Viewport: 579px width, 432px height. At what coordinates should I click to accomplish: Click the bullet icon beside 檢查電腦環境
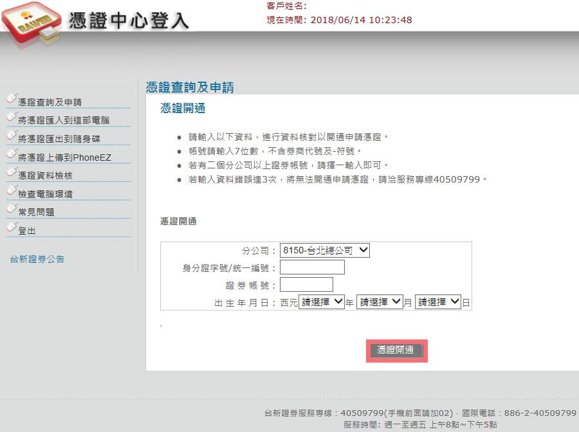(x=12, y=190)
